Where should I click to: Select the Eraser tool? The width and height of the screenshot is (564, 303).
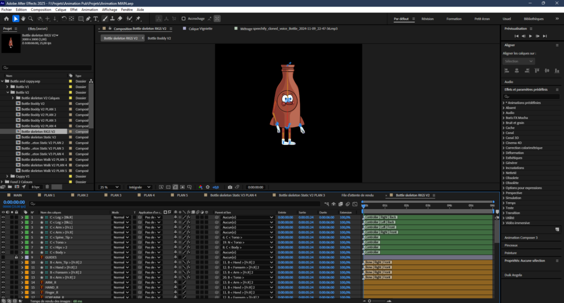pos(121,19)
